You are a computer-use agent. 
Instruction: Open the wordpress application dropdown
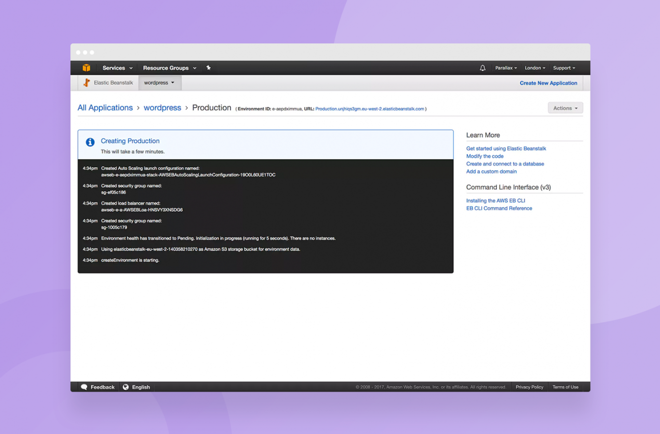click(159, 82)
